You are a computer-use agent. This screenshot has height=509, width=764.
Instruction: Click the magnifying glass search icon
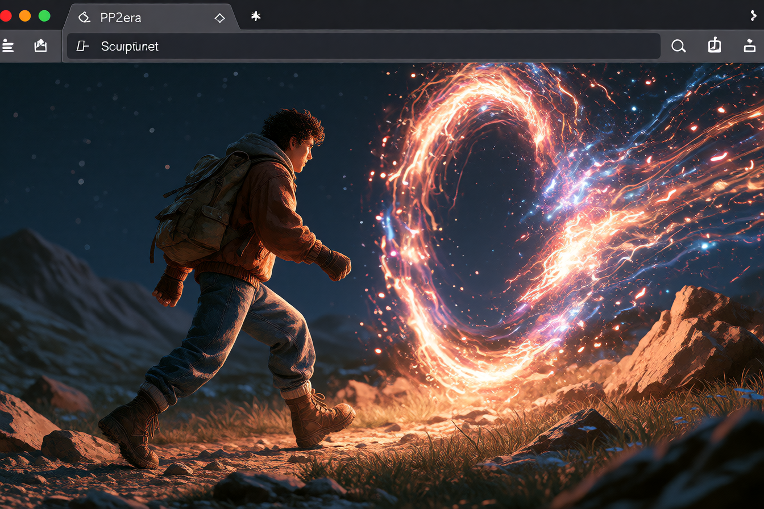(x=678, y=46)
